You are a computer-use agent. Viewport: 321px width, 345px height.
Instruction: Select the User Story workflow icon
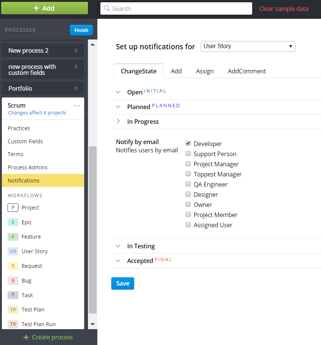click(x=13, y=251)
